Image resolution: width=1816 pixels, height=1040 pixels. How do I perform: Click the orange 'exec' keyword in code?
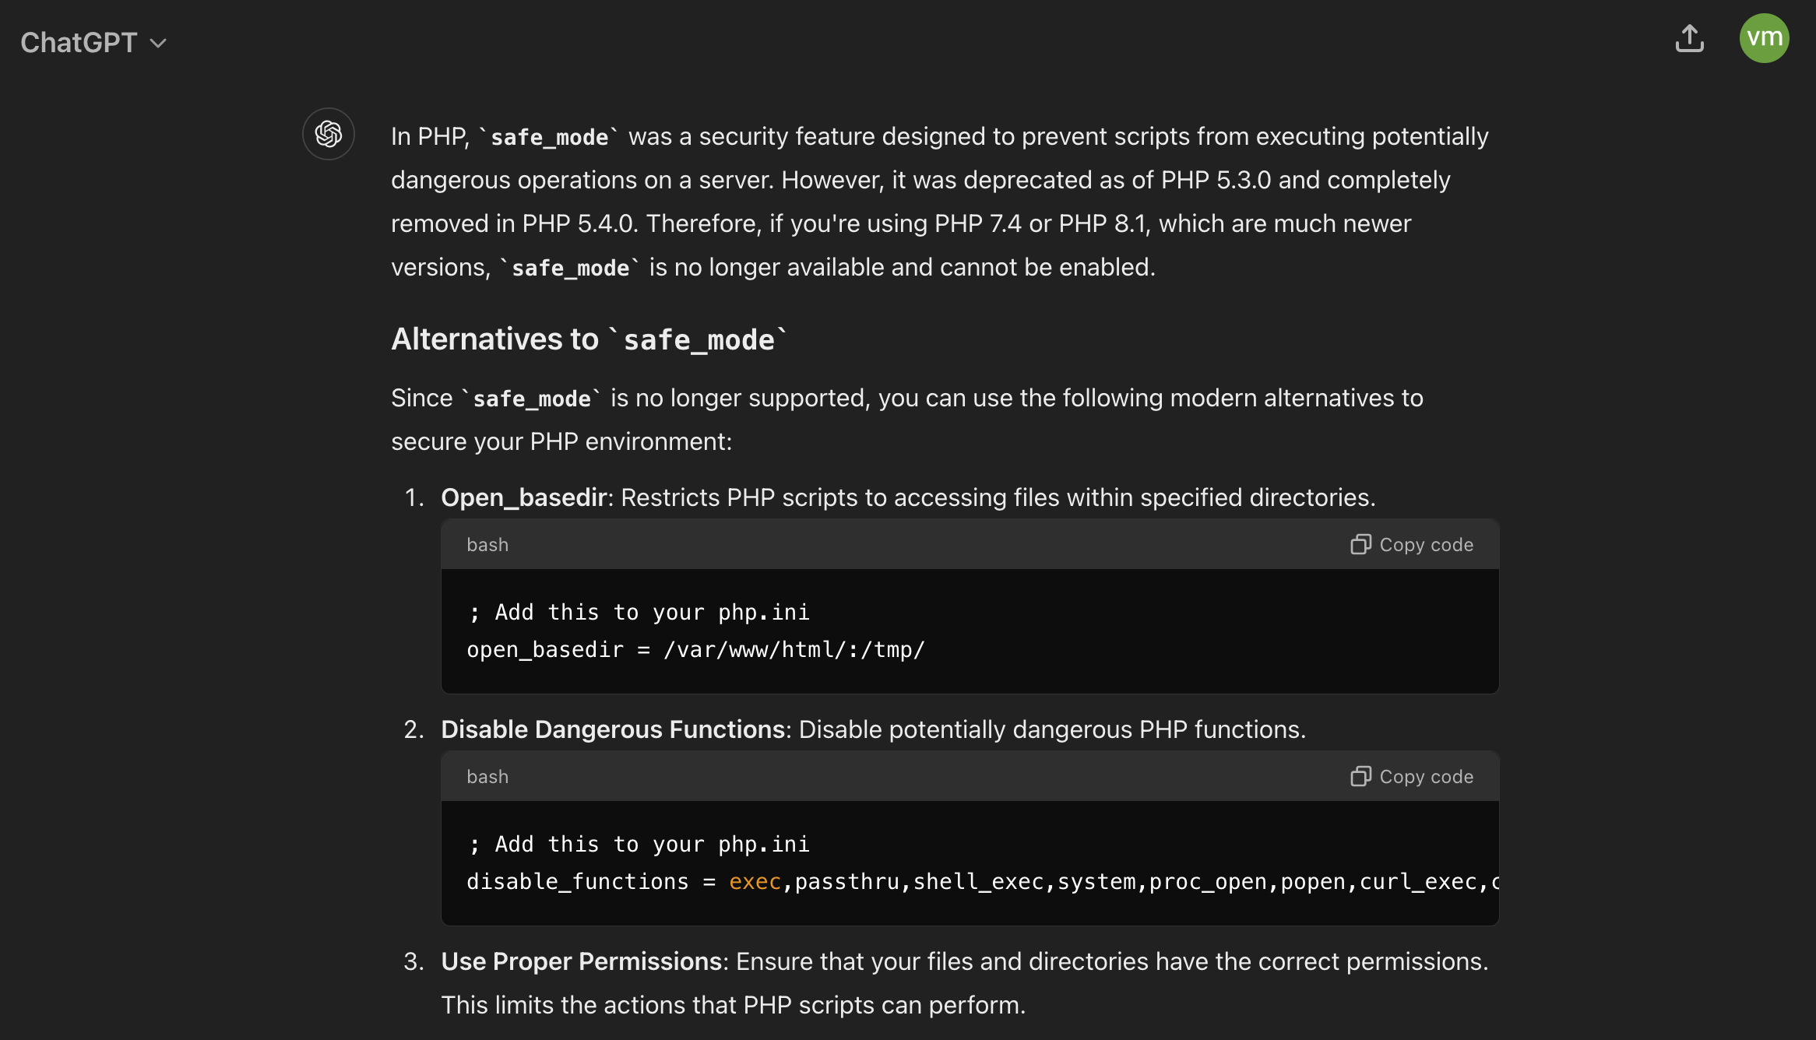755,882
